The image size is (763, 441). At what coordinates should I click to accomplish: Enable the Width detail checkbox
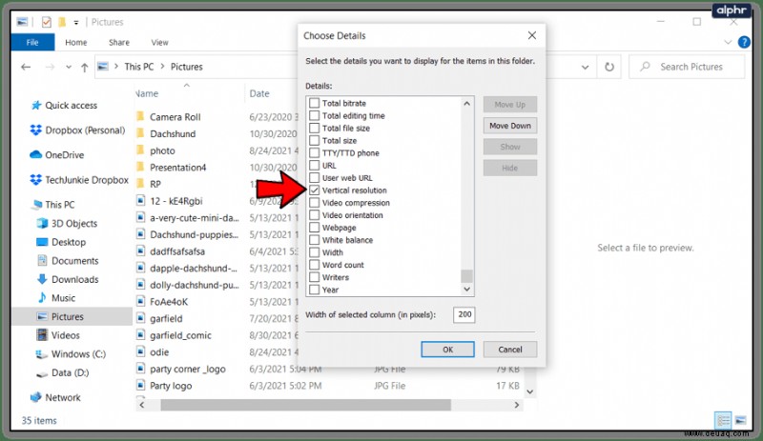(x=315, y=252)
